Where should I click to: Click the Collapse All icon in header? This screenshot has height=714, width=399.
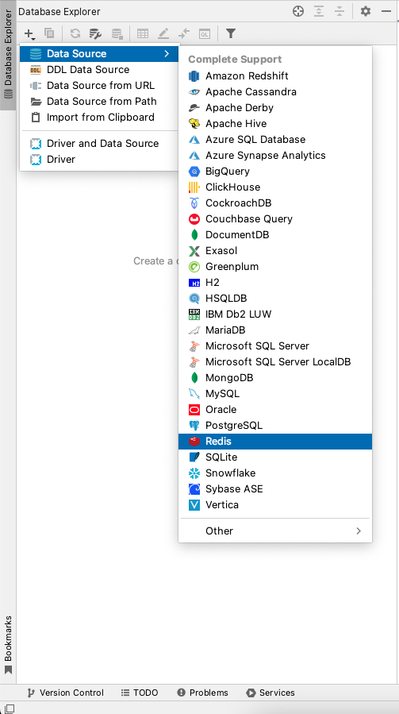(340, 11)
